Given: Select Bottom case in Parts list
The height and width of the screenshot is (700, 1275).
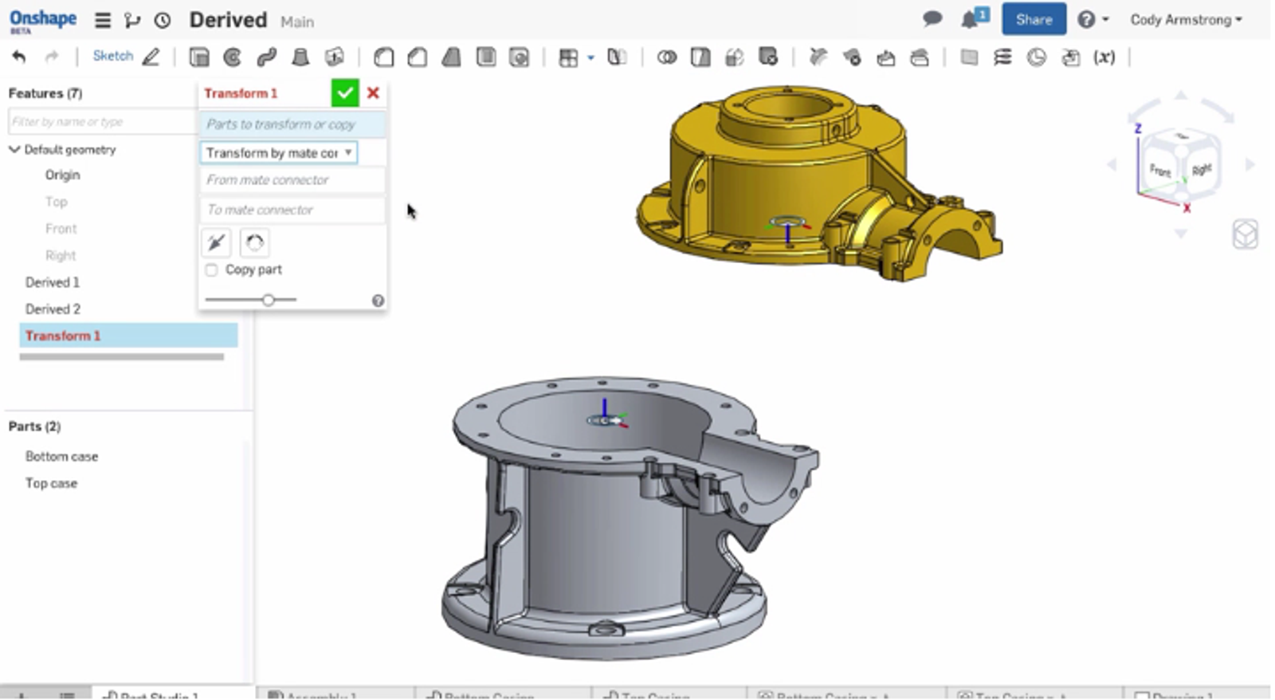Looking at the screenshot, I should (61, 457).
